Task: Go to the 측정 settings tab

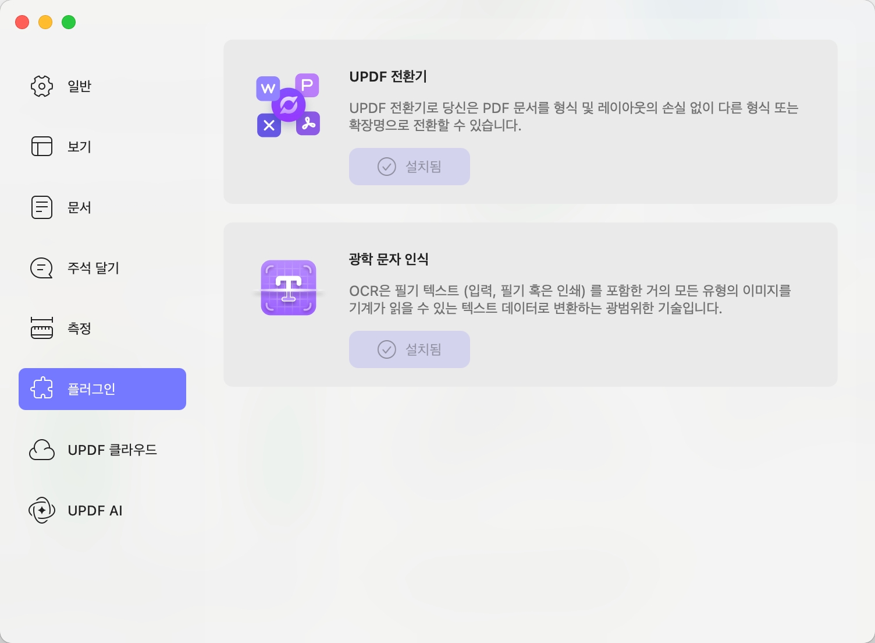Action: point(102,328)
